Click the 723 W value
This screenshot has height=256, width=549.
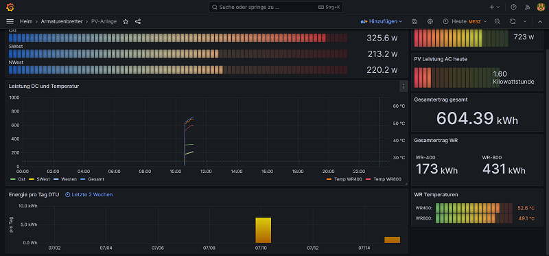click(524, 37)
